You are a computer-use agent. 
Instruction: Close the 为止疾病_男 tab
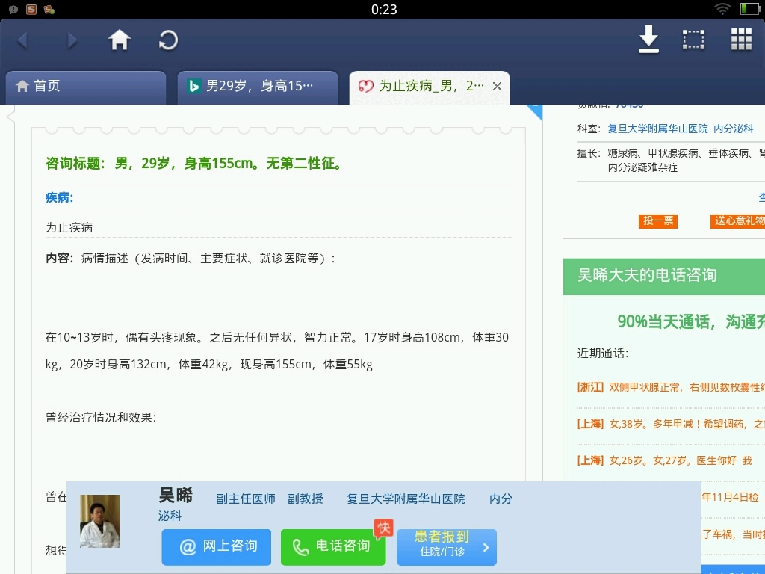pos(497,87)
